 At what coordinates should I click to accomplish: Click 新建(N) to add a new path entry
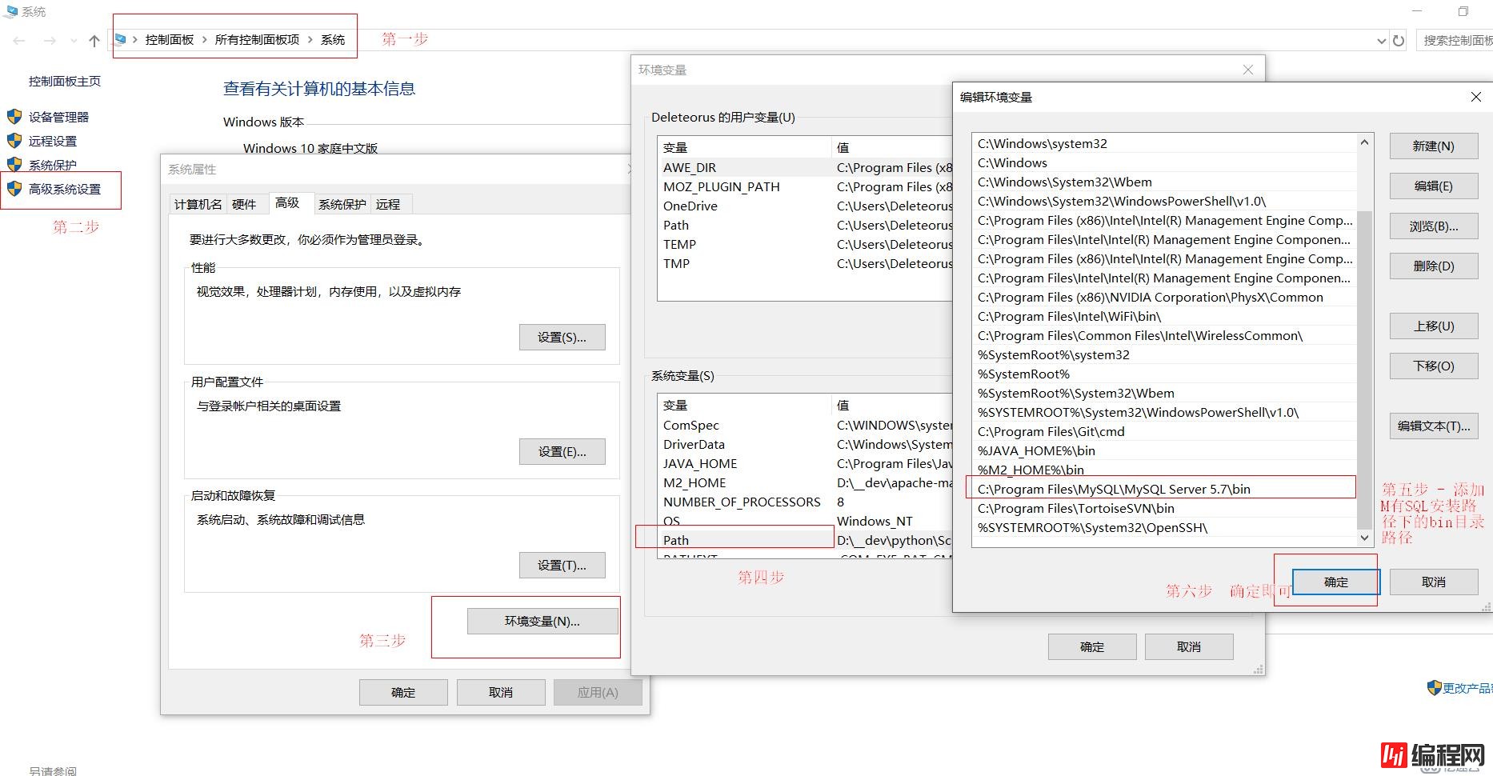tap(1433, 146)
